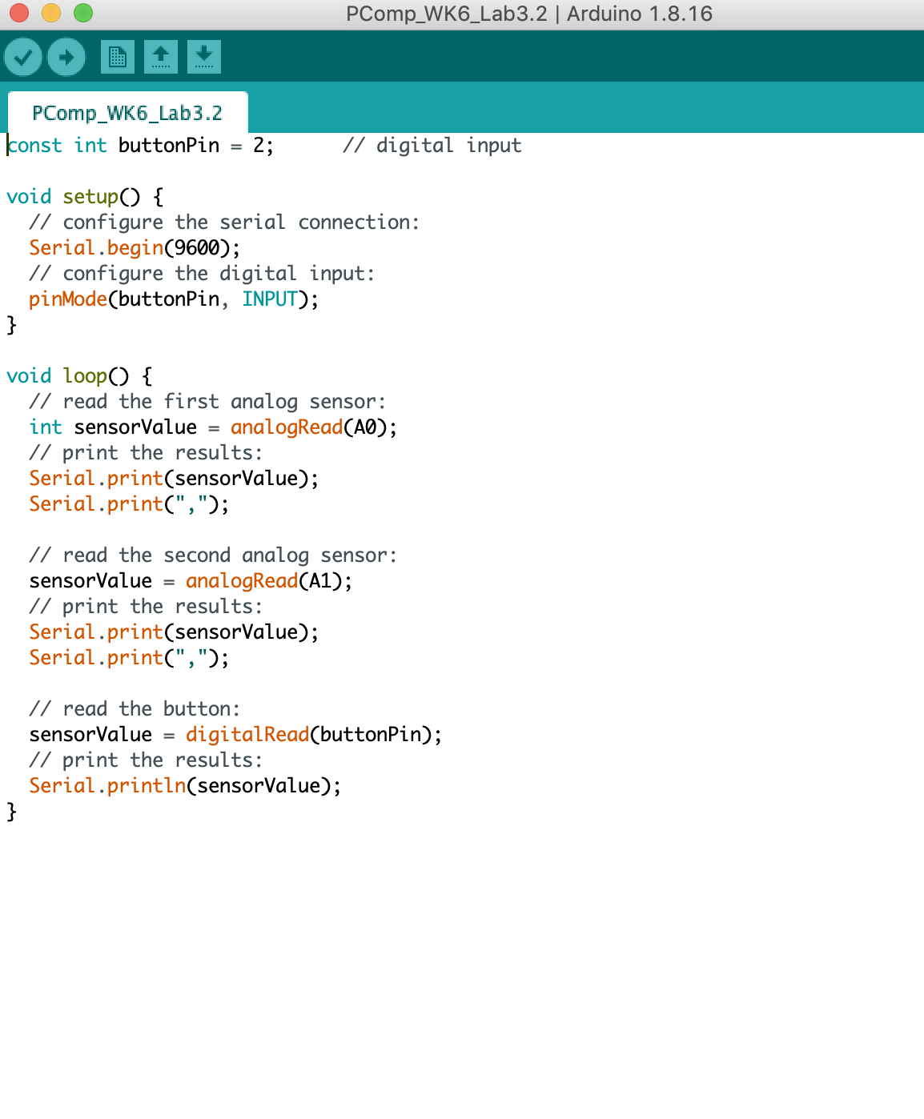Create a new sketch using the New icon

point(118,57)
